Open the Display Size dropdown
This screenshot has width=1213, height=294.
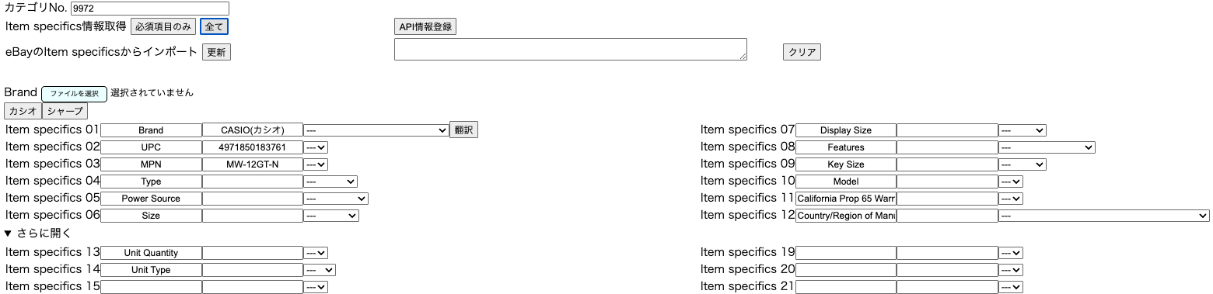[1022, 130]
